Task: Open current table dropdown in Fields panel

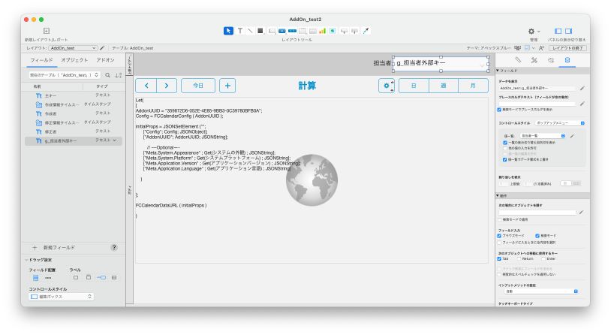Action: click(65, 75)
